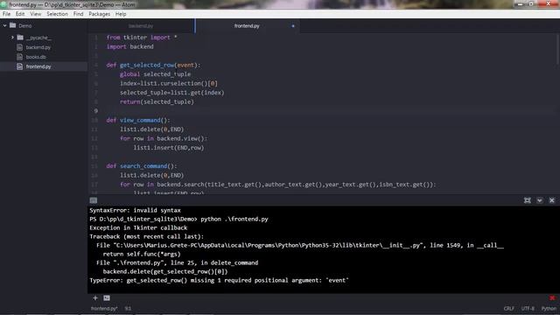Open the Help menu
This screenshot has width=560, height=315.
click(121, 14)
